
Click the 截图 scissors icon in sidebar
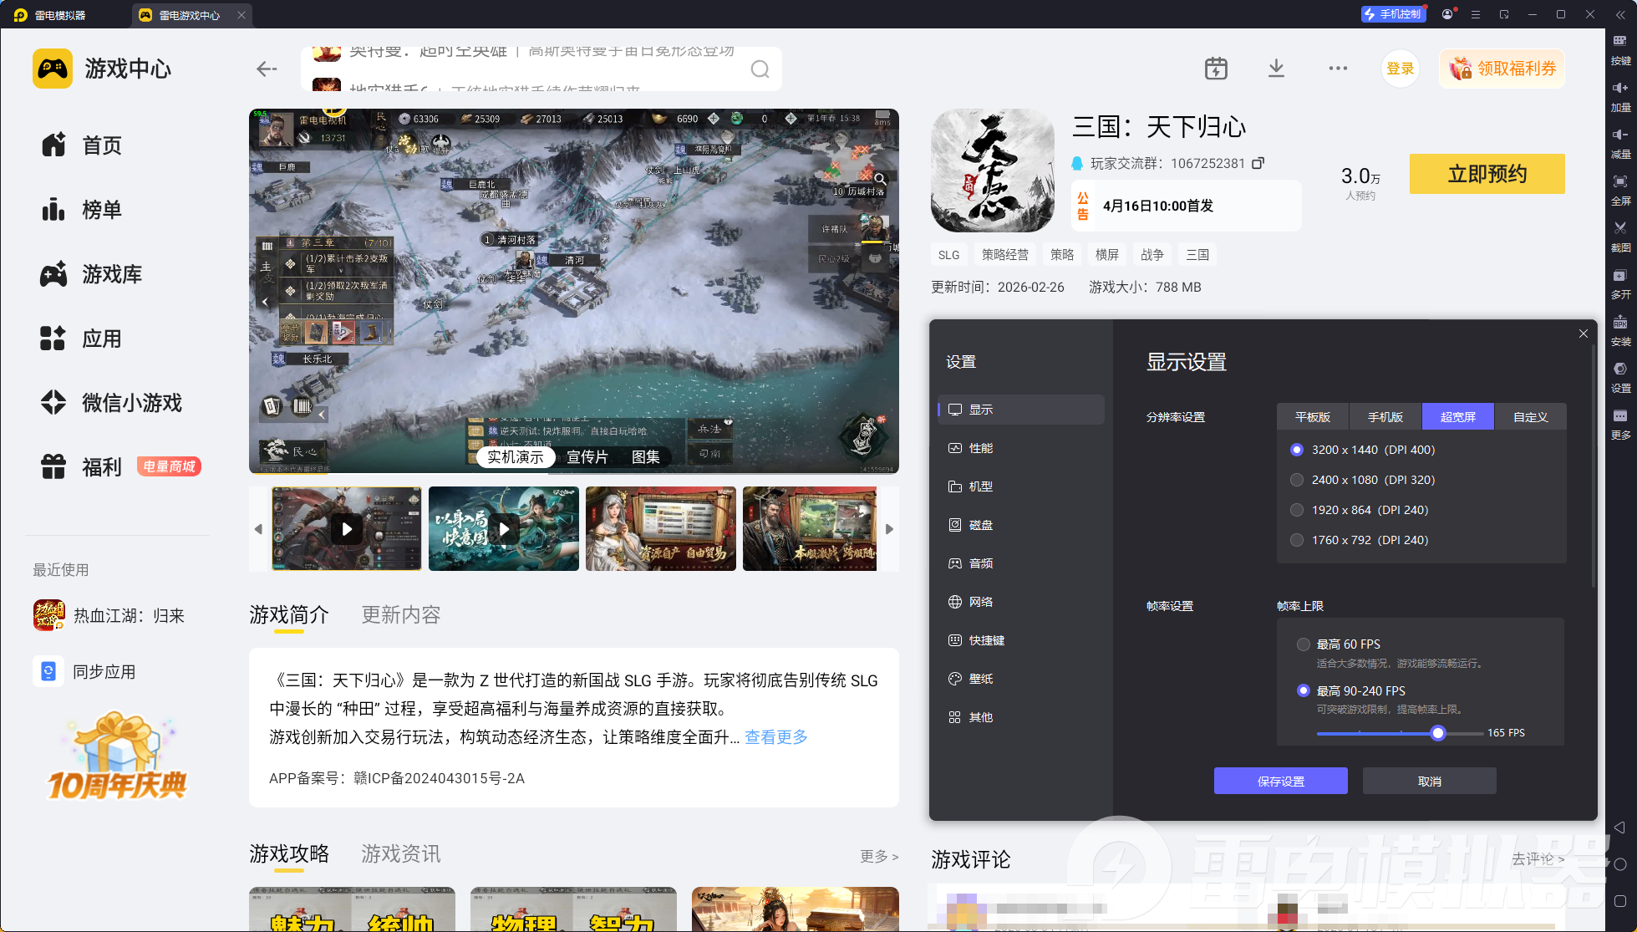(x=1619, y=228)
